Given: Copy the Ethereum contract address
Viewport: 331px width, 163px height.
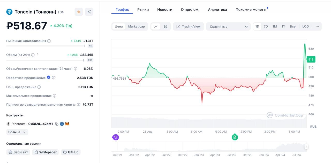Looking at the screenshot, I should click(x=57, y=124).
